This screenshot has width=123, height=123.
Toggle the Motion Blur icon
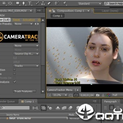71,108
